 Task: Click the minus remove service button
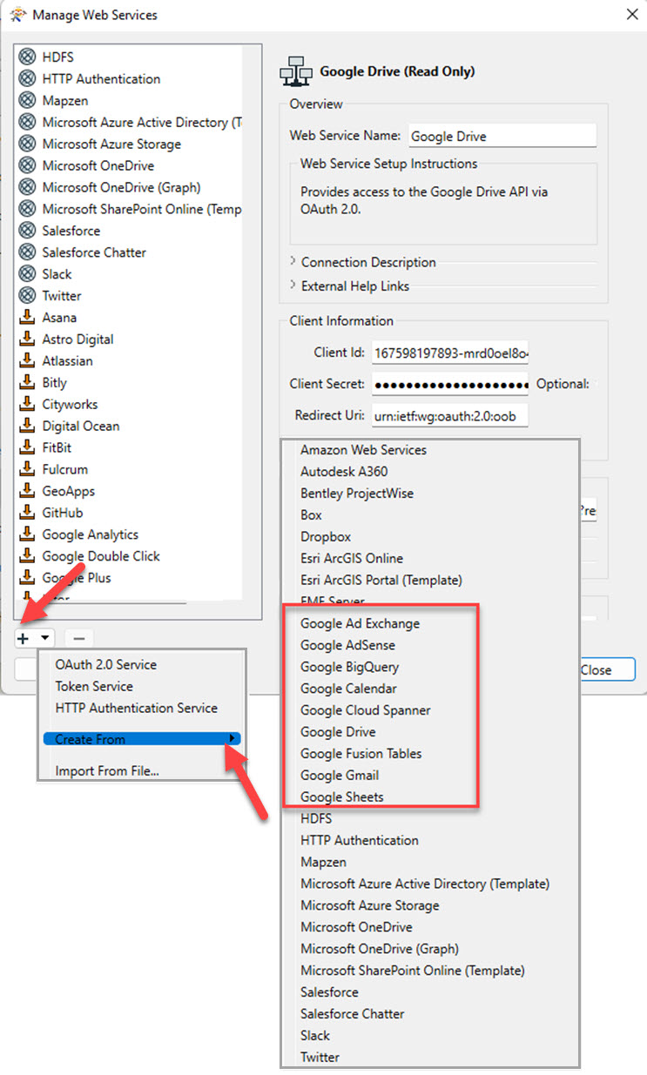point(78,638)
